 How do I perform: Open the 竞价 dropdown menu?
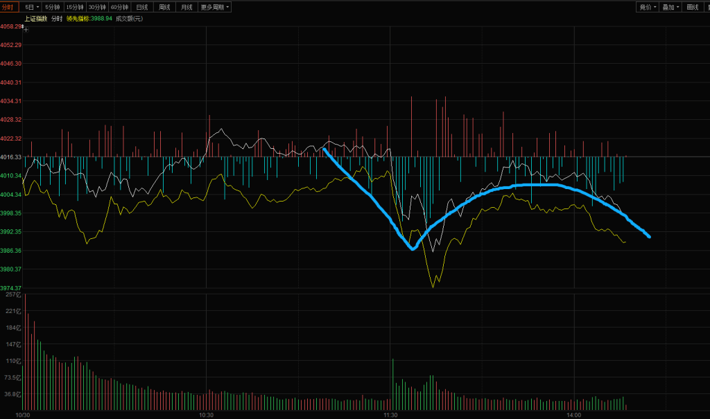coord(648,7)
